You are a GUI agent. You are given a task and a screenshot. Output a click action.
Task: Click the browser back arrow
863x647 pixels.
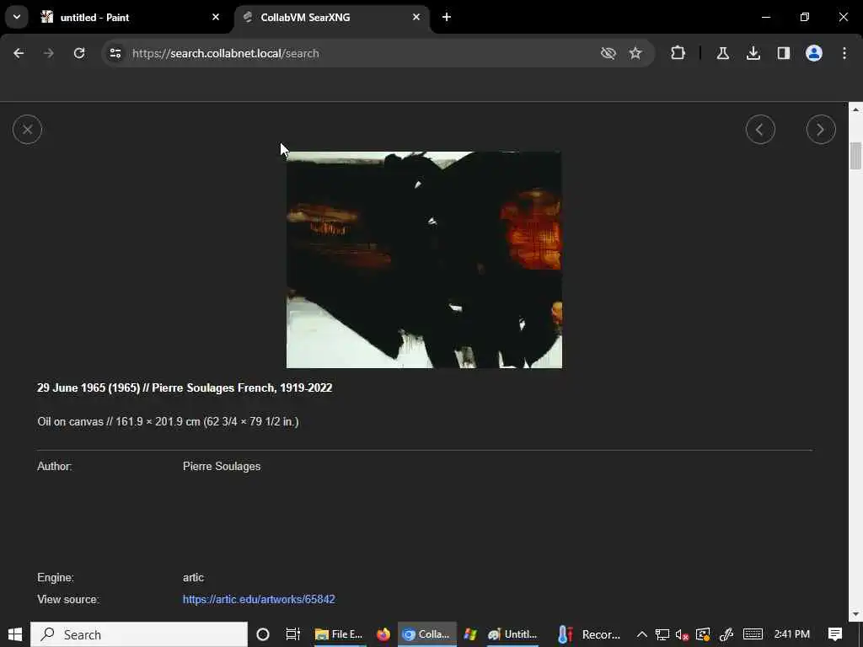click(19, 53)
